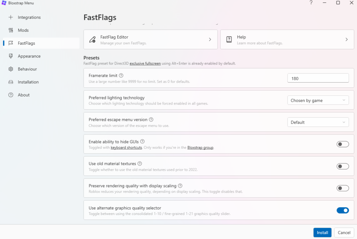This screenshot has width=357, height=239.
Task: Open the keyboard shortcuts link
Action: [x=126, y=148]
